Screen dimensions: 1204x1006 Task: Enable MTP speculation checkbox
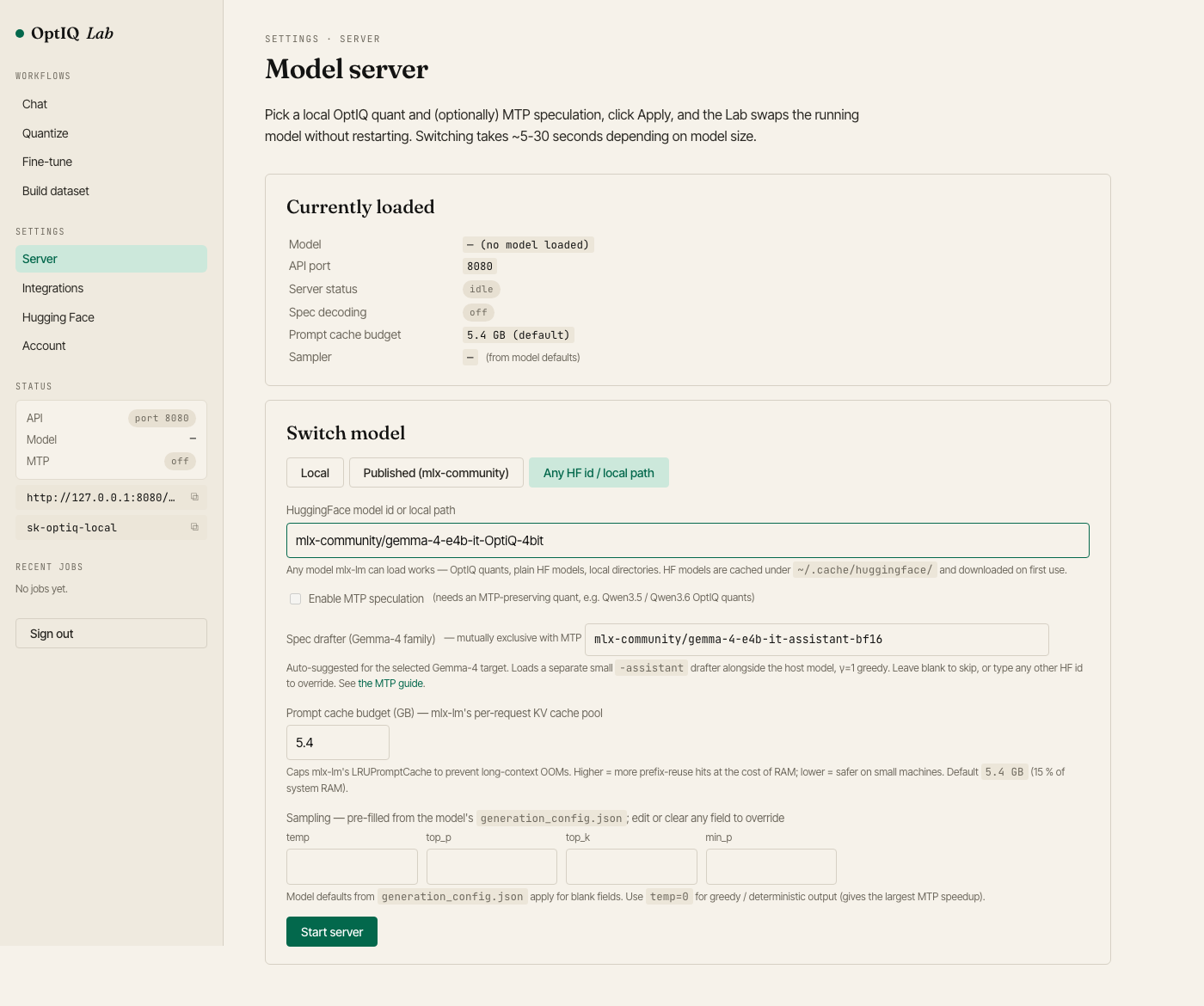coord(295,598)
